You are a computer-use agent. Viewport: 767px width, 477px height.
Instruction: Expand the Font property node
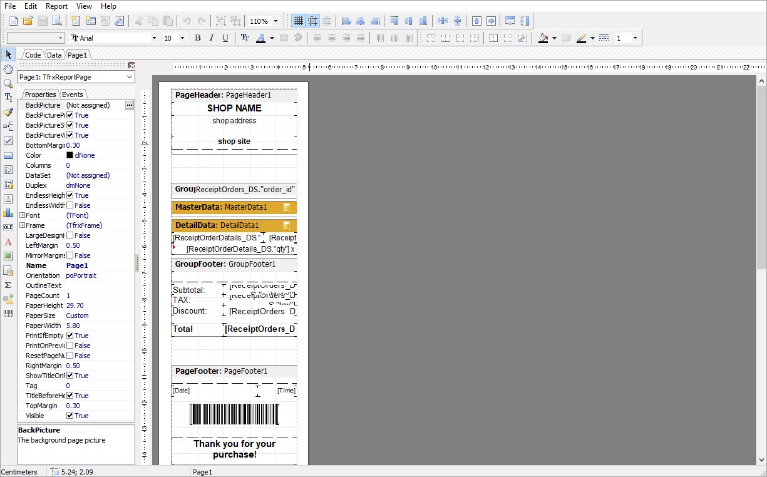pos(22,215)
